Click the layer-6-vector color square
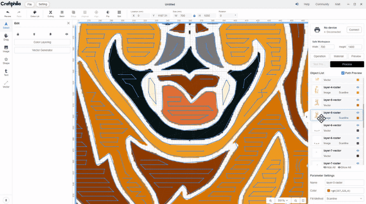The width and height of the screenshot is (366, 204). pos(357,131)
